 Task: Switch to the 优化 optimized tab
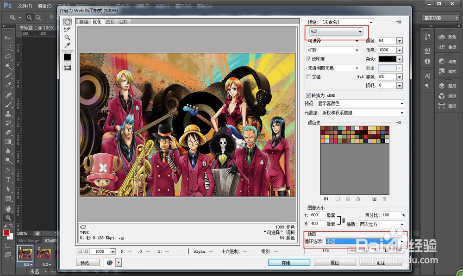[97, 22]
